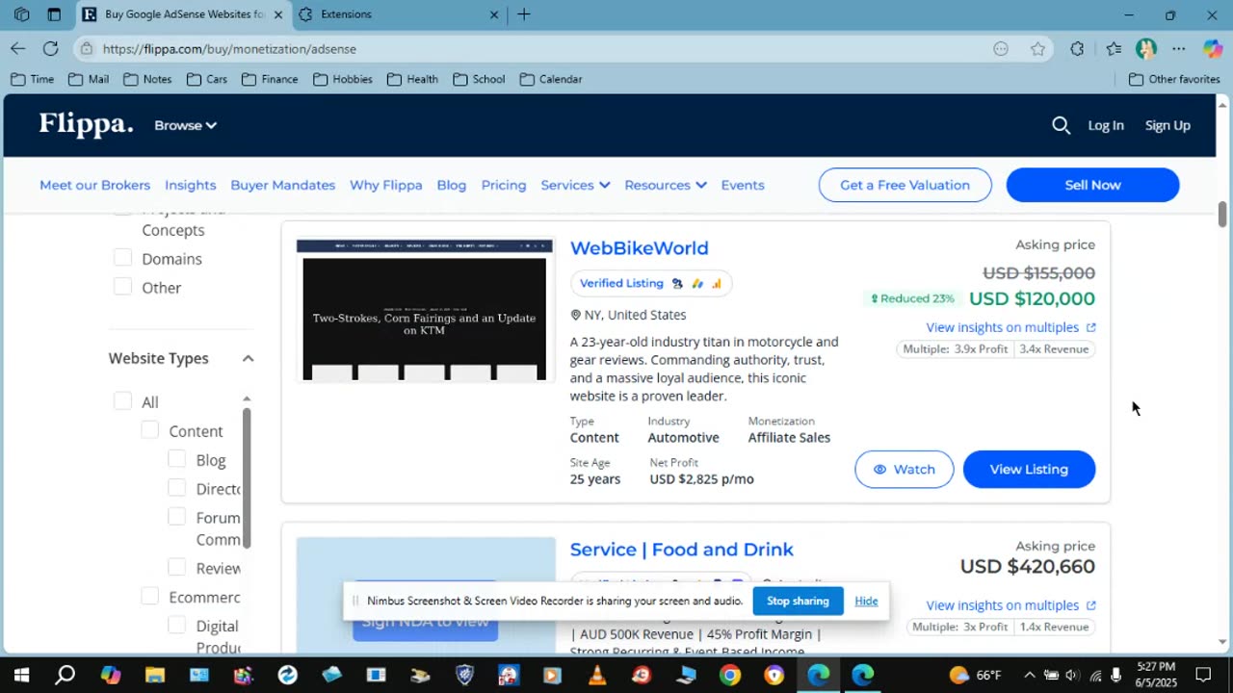1233x693 pixels.
Task: Expand the Resources dropdown menu
Action: pos(666,185)
